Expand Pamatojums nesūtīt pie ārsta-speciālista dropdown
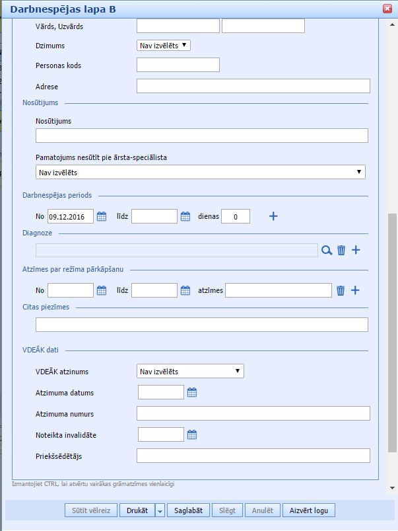The image size is (398, 531). coord(201,172)
